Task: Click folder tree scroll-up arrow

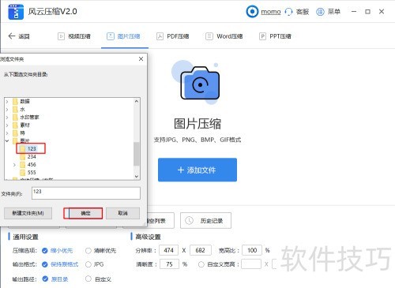Action: click(x=136, y=101)
